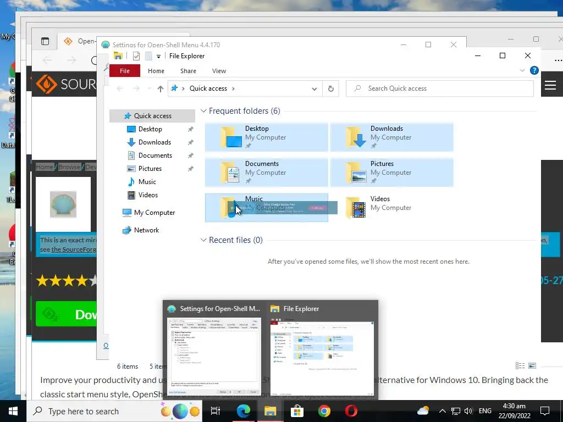This screenshot has width=563, height=422.
Task: Open Google Chrome from the taskbar
Action: (324, 411)
